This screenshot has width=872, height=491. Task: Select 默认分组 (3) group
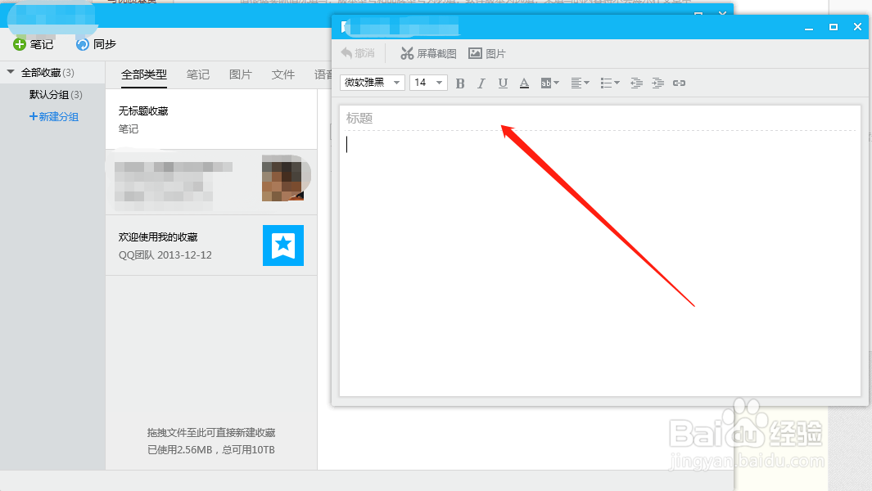point(56,95)
